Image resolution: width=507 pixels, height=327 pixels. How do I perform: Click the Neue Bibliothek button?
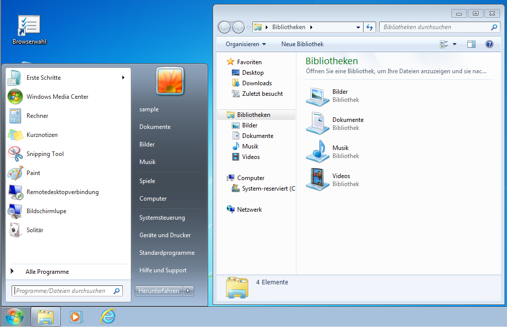[x=302, y=44]
